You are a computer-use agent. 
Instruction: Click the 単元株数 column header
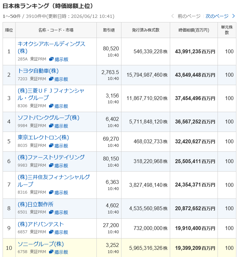click(227, 30)
